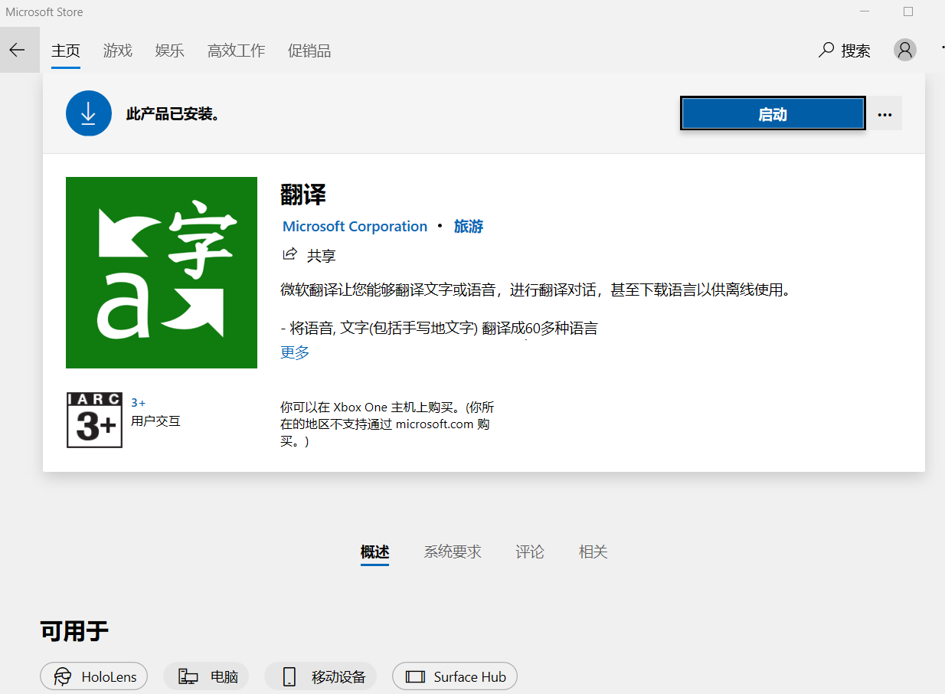The width and height of the screenshot is (945, 694).
Task: Open Microsoft Corporation publisher link
Action: (355, 226)
